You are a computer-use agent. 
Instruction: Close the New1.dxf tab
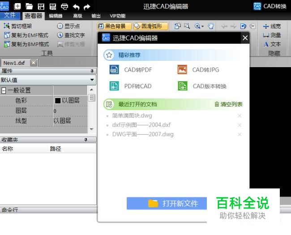click(x=34, y=63)
